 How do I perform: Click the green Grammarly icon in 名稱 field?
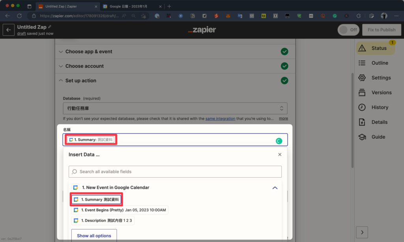click(279, 141)
